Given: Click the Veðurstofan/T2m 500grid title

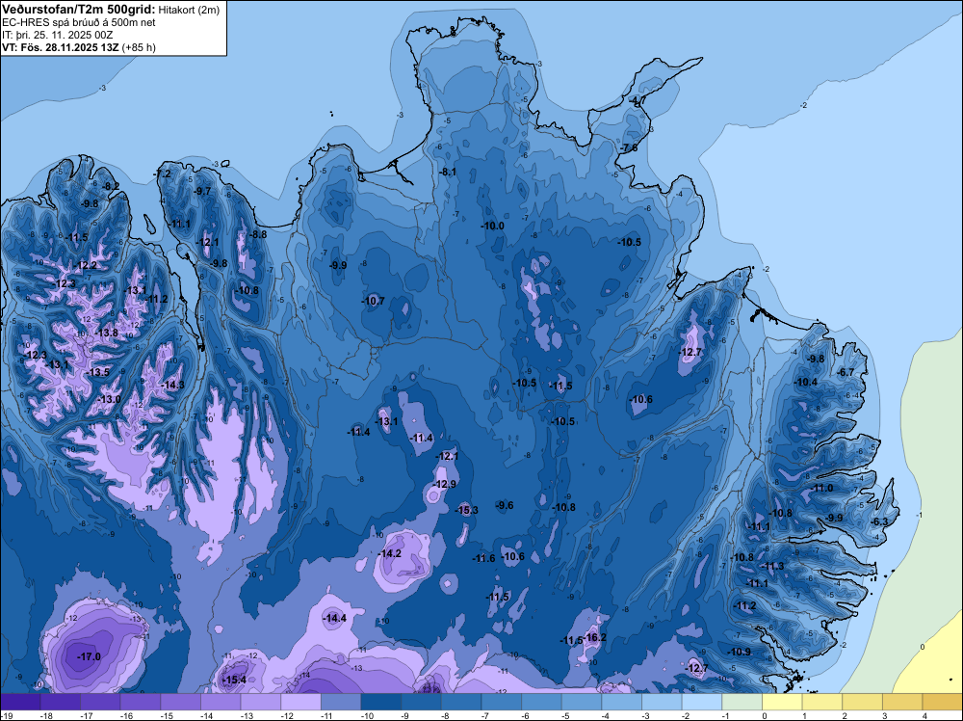Looking at the screenshot, I should pyautogui.click(x=79, y=9).
